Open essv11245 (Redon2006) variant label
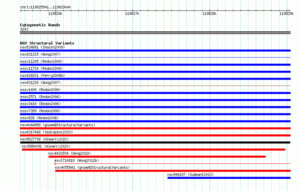 tap(41, 61)
